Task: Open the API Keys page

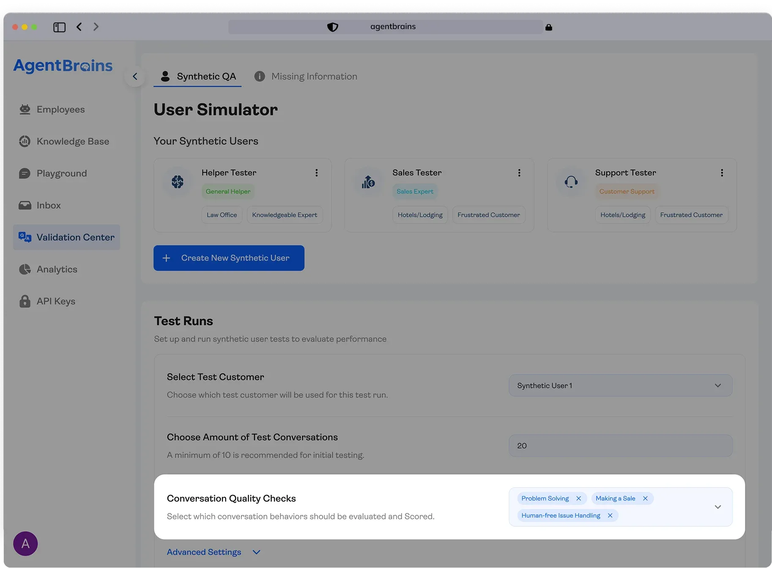Action: click(x=55, y=301)
